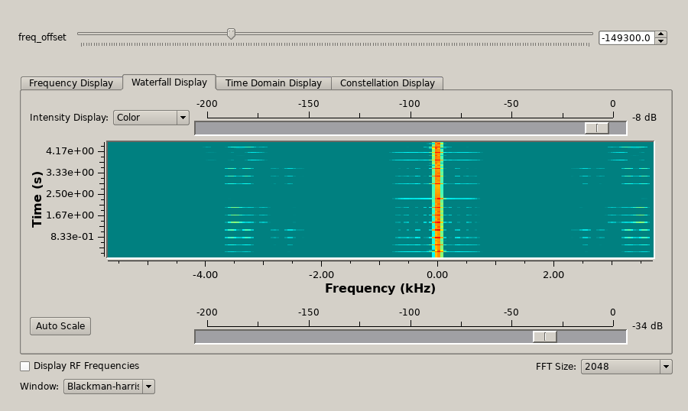The height and width of the screenshot is (411, 688).
Task: Click the 8.33e-01 time axis label
Action: [x=72, y=237]
